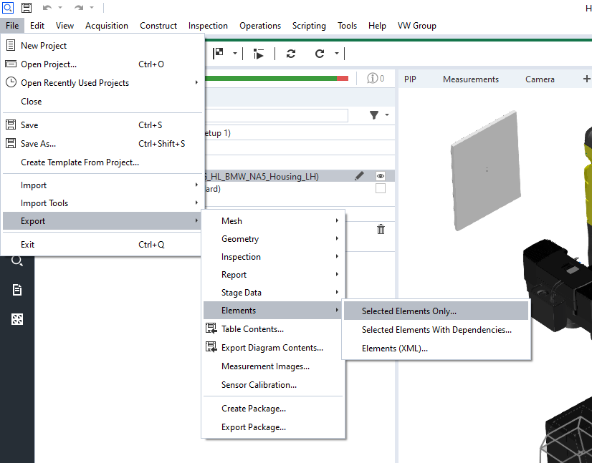
Task: Expand the Mesh export submenu
Action: click(x=231, y=220)
